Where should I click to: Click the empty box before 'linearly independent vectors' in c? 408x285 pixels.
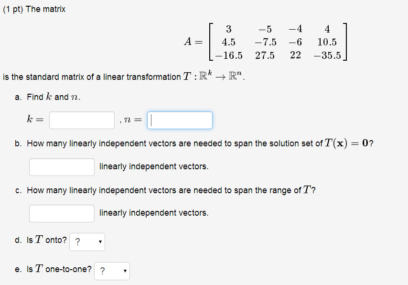[x=61, y=213]
